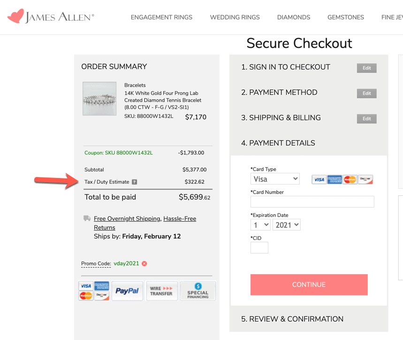Edit the Payment Method step
The width and height of the screenshot is (403, 340).
[x=366, y=93]
